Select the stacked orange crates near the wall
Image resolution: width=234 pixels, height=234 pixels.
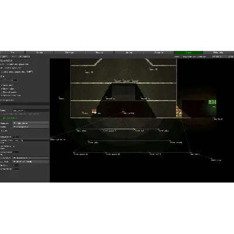(x=178, y=112)
